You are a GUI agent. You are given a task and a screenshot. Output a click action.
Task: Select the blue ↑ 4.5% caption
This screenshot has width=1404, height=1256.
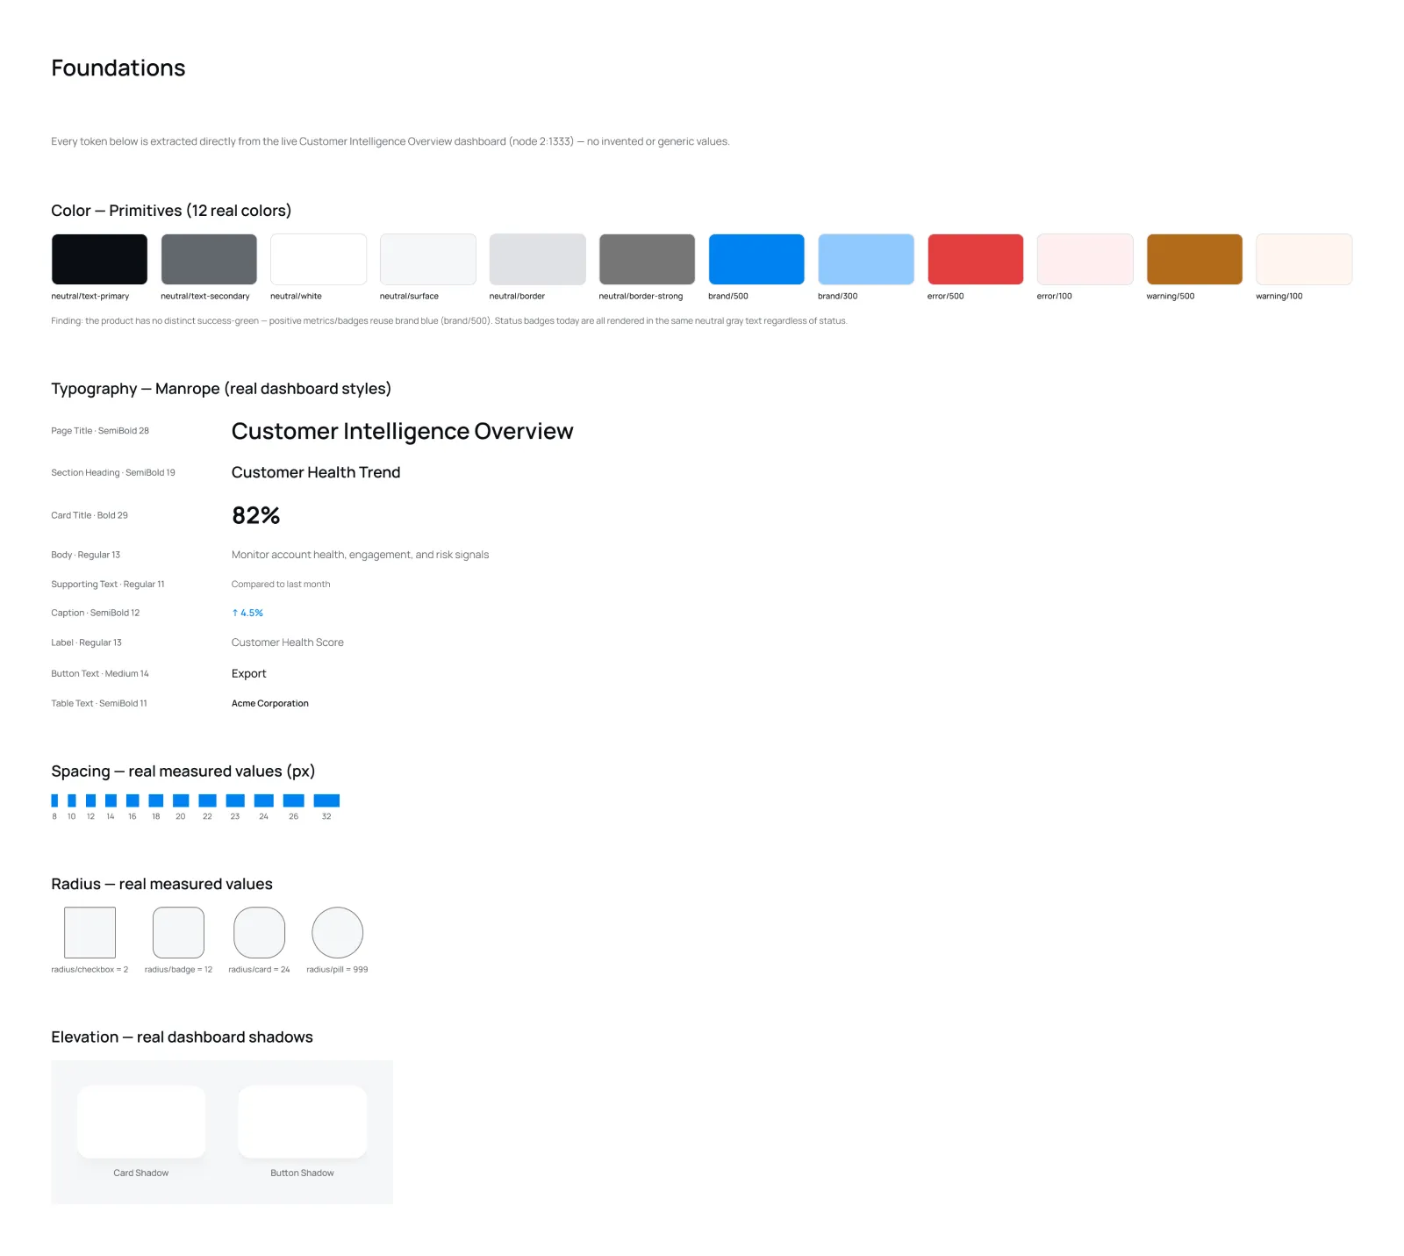247,613
